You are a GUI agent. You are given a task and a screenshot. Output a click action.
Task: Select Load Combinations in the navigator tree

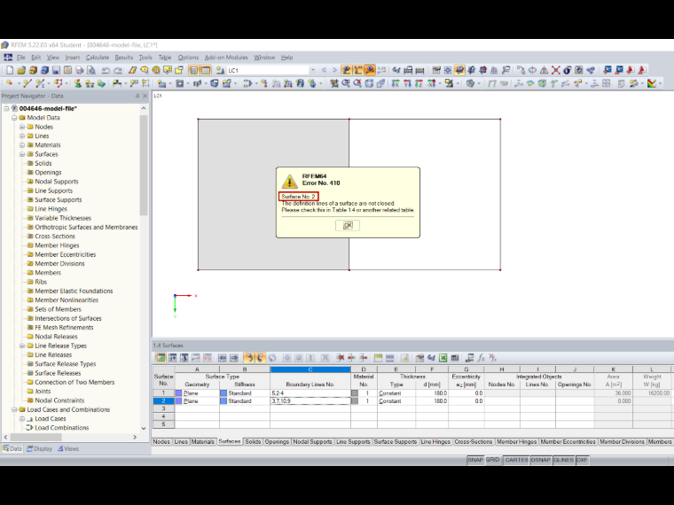[62, 428]
